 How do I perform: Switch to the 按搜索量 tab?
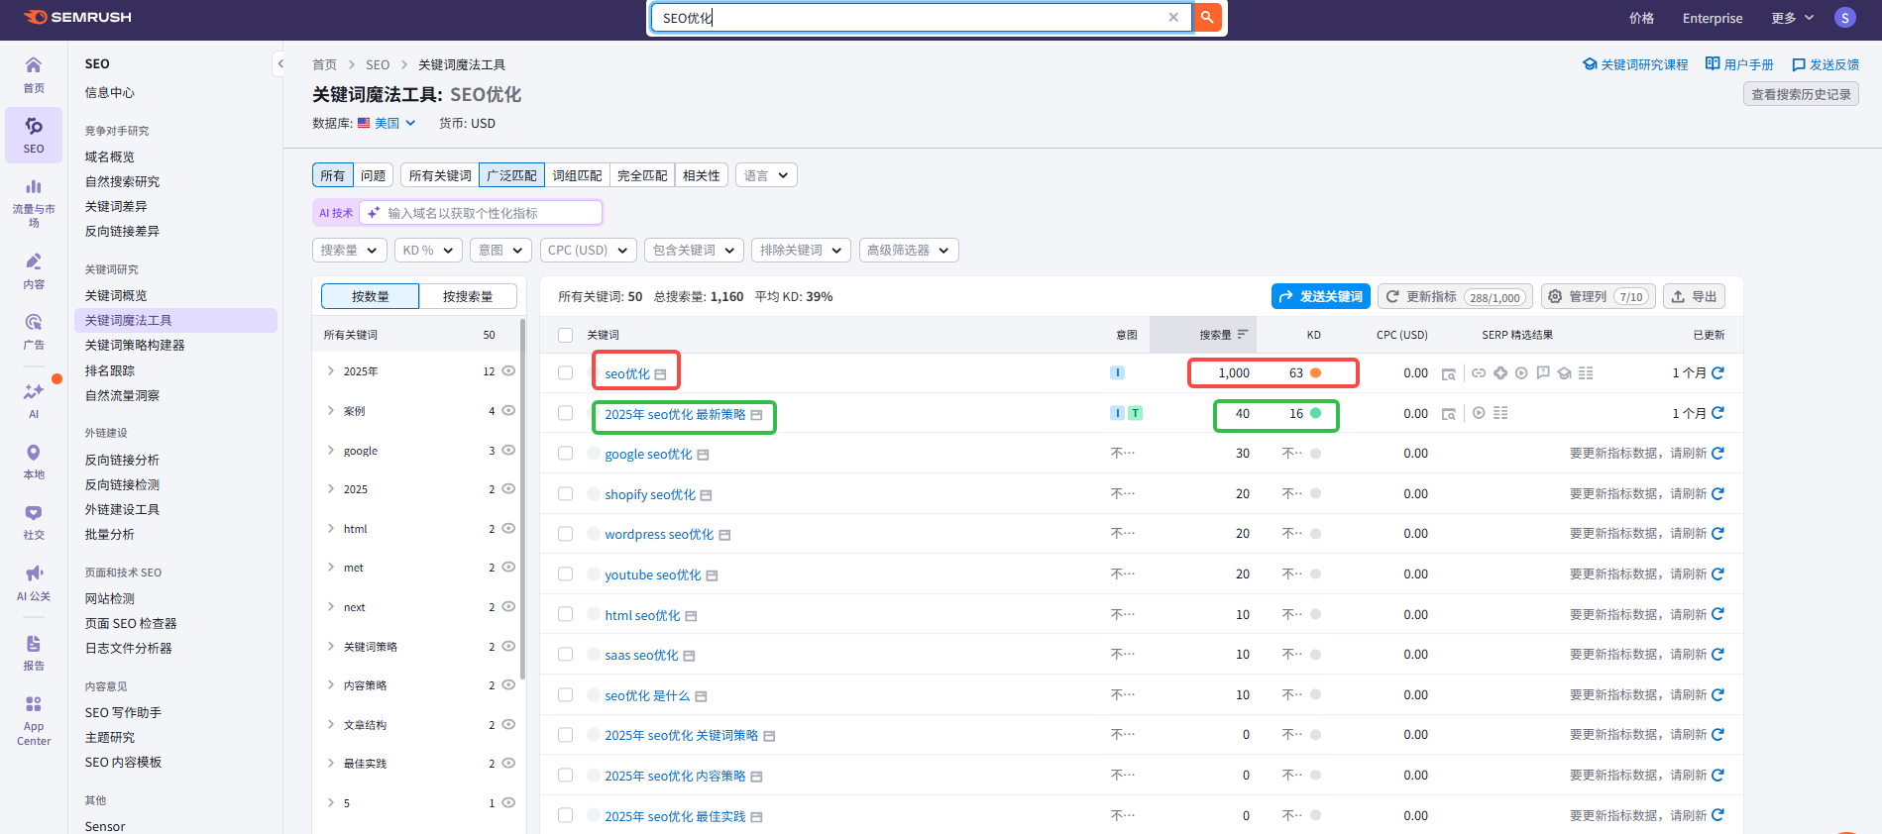point(468,296)
